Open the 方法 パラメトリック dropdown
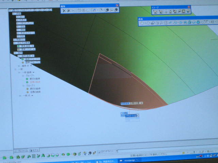 pos(138,115)
